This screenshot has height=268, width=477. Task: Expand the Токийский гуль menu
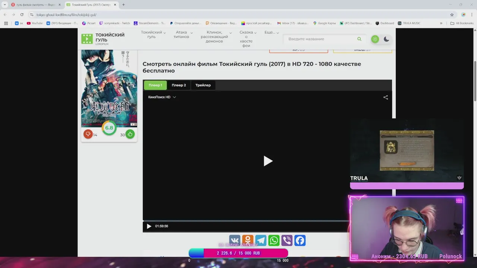153,35
